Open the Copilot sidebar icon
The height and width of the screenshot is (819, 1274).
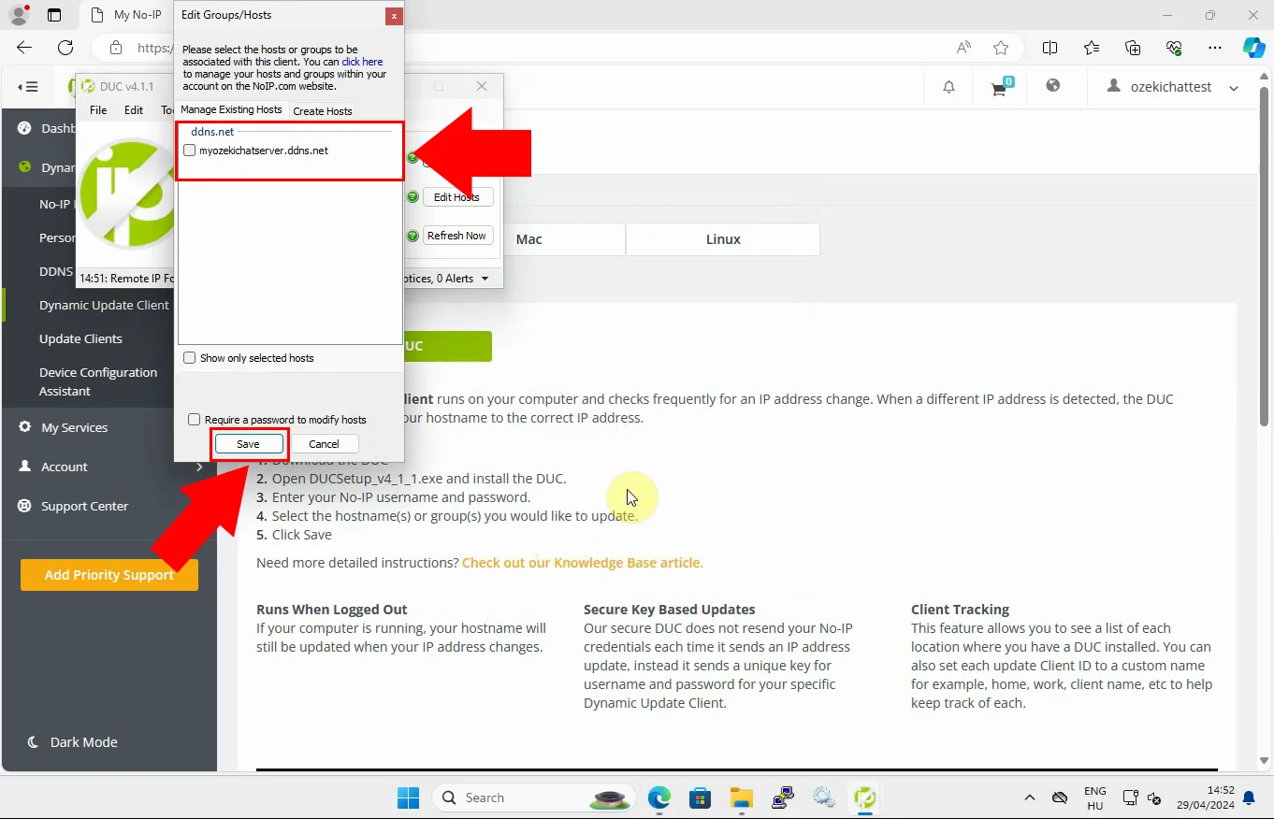tap(1254, 48)
